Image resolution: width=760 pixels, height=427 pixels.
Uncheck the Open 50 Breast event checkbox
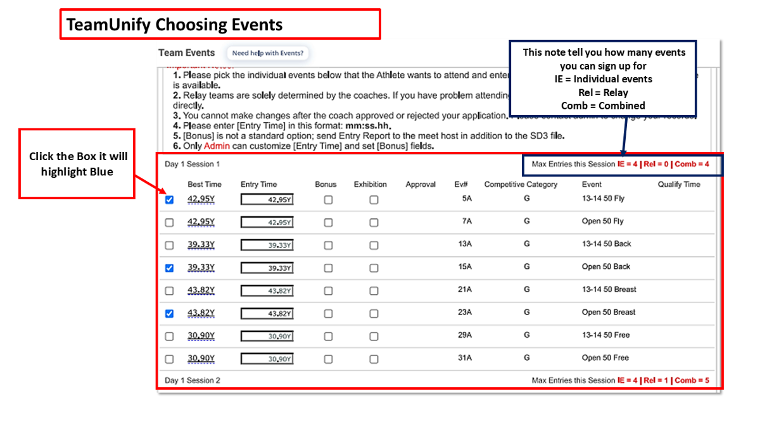tap(169, 314)
